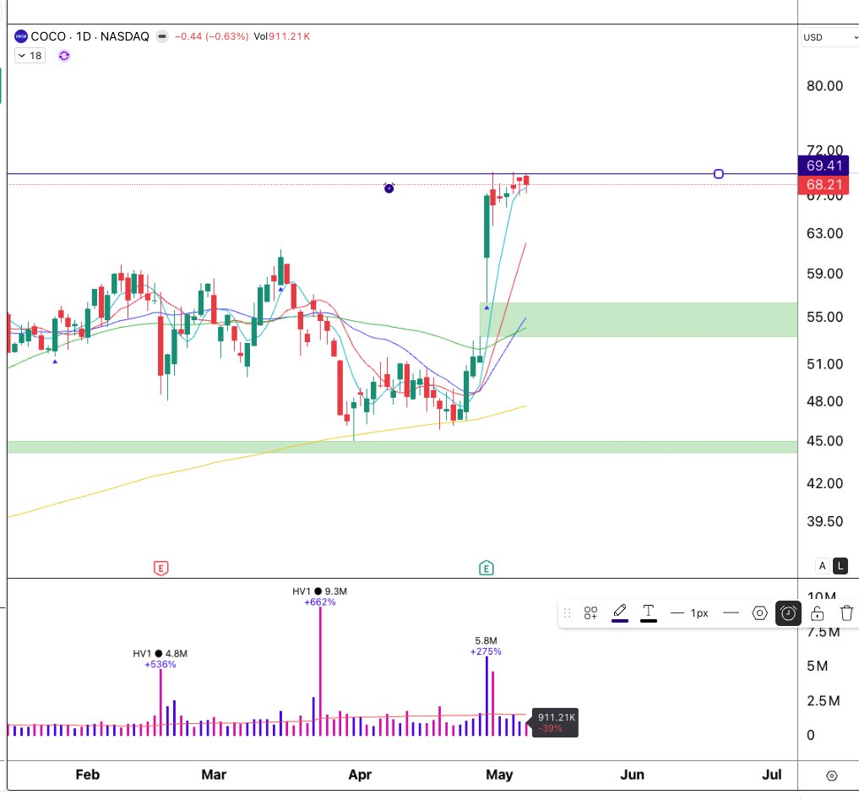Screen dimensions: 859x800
Task: Click the 80.00 price scale label
Action: [824, 85]
